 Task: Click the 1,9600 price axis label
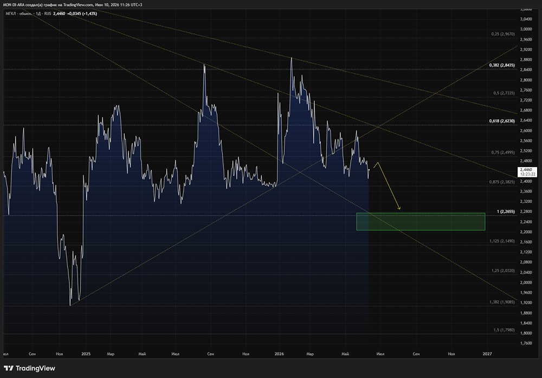(526, 292)
